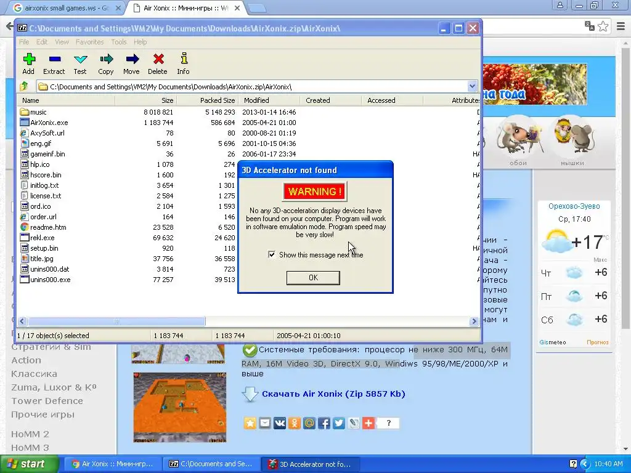This screenshot has height=473, width=631.
Task: Share via the Facebook icon
Action: click(x=324, y=423)
